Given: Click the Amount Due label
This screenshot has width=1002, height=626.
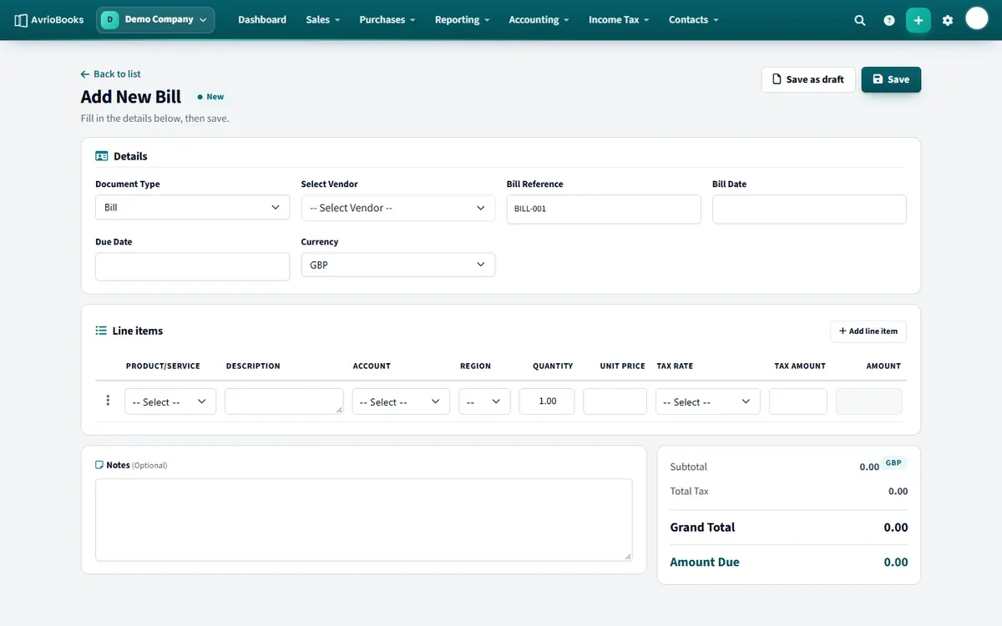Looking at the screenshot, I should coord(705,563).
